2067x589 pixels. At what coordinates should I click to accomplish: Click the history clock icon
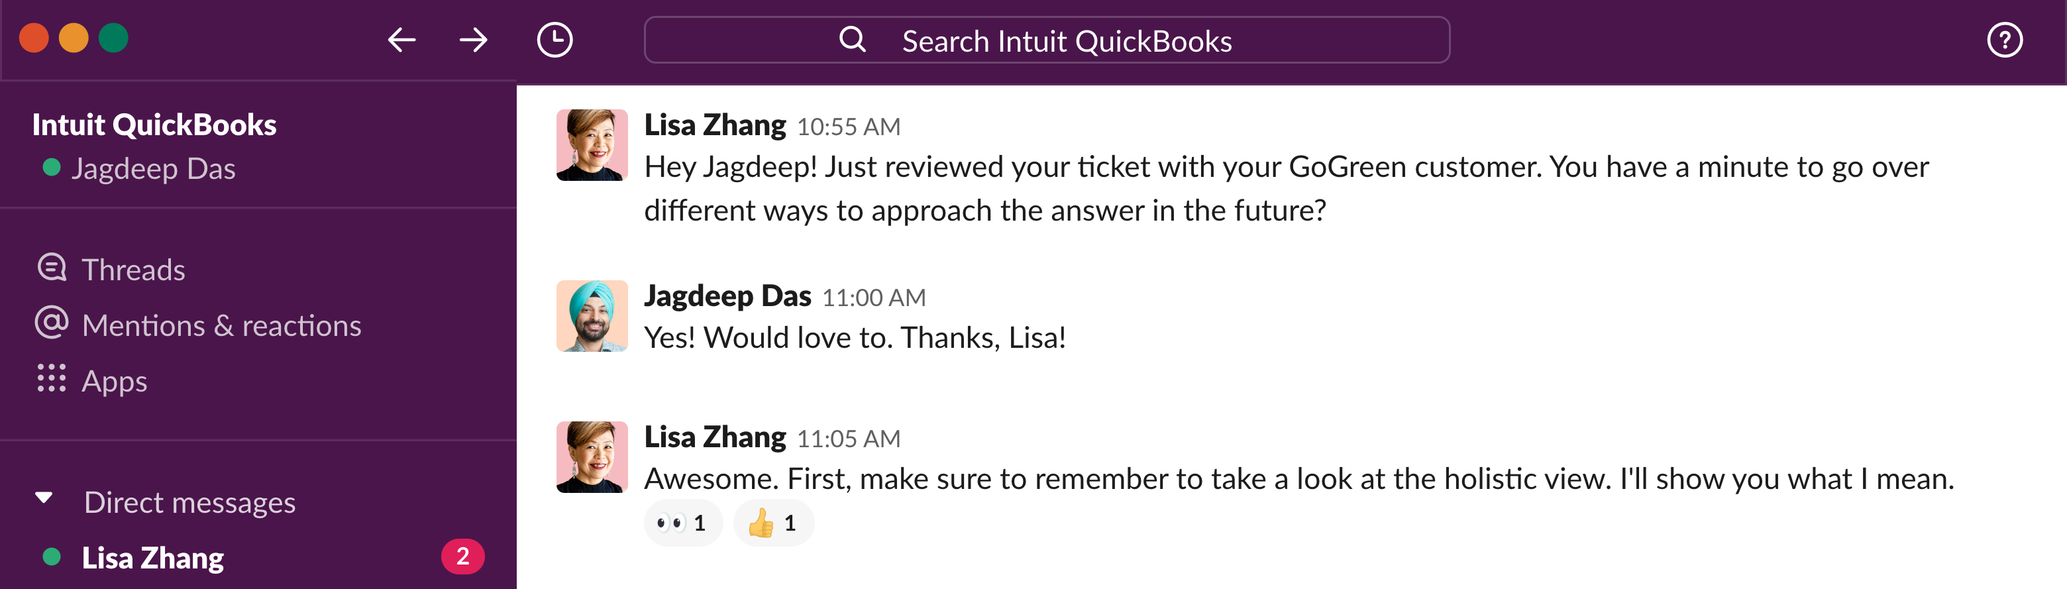coord(555,39)
